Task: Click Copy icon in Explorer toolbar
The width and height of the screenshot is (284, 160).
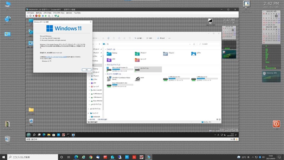Action: pyautogui.click(x=108, y=38)
